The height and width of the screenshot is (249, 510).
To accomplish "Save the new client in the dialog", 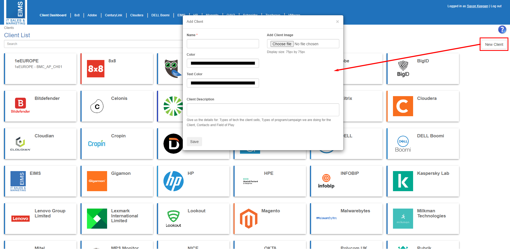I will [x=194, y=142].
